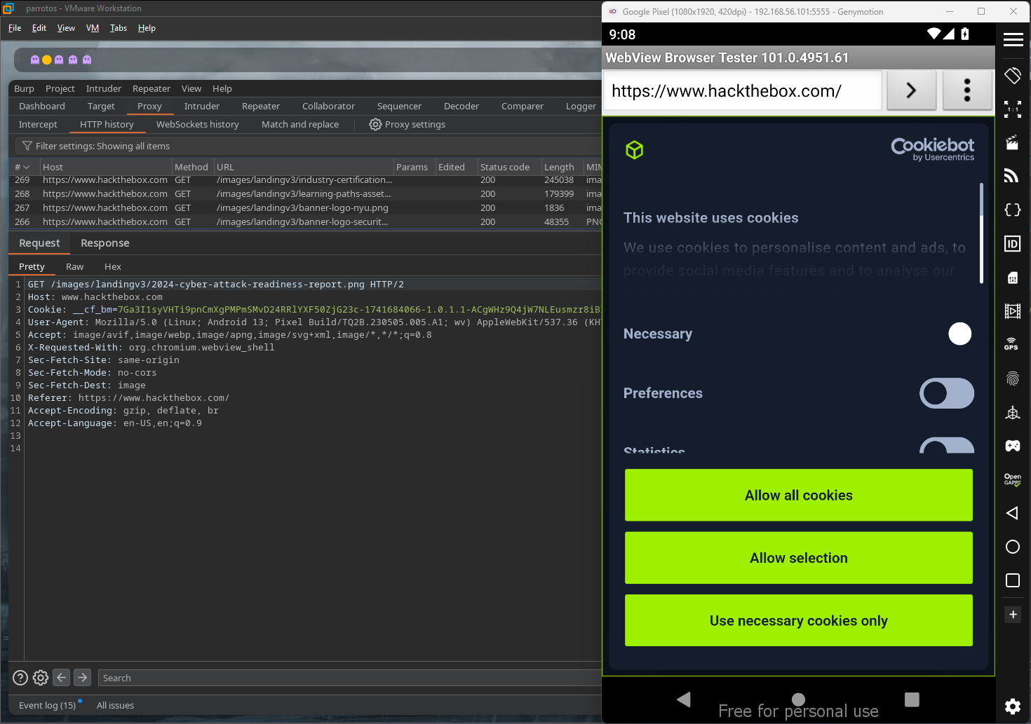Screen dimensions: 1031x724
Task: Click the cookie dialog scrollbar
Action: (981, 233)
